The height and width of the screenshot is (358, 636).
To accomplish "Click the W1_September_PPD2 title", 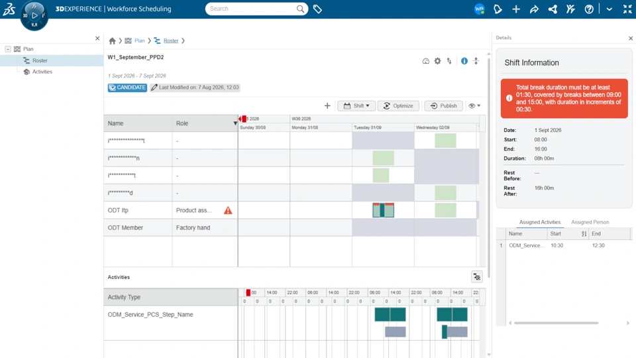I will (x=136, y=57).
